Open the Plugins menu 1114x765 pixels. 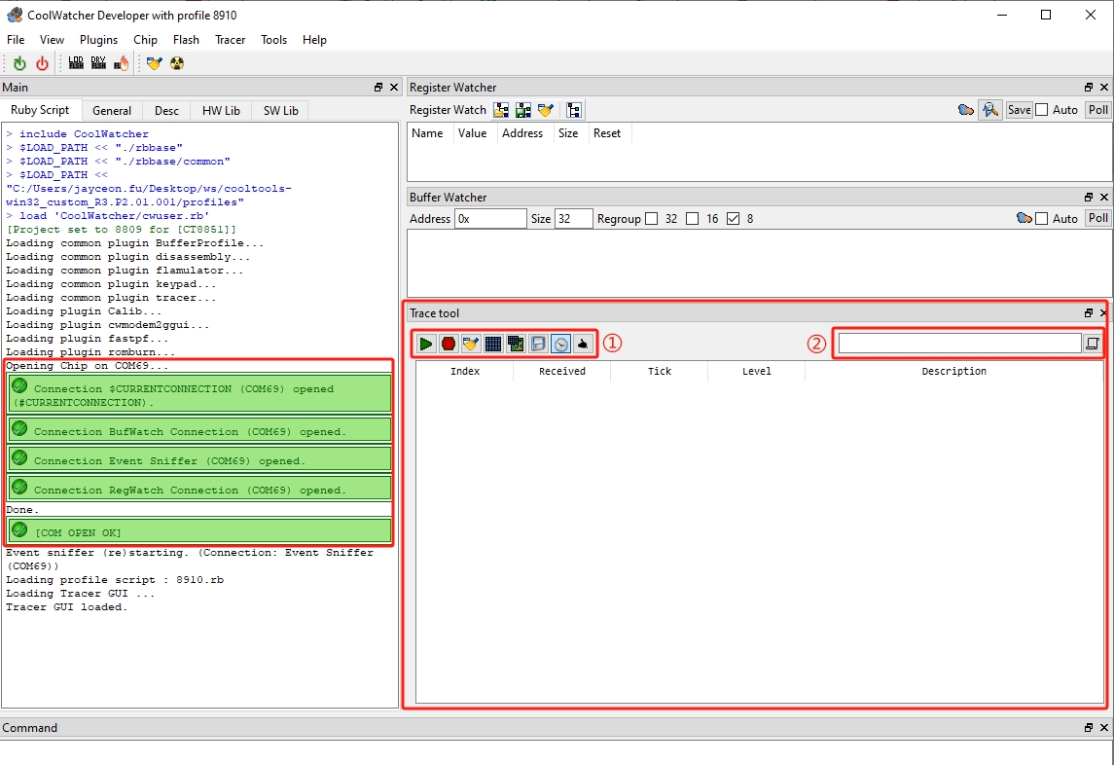pyautogui.click(x=99, y=40)
